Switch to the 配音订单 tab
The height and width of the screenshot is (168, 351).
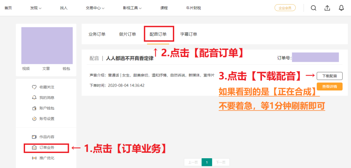click(158, 34)
